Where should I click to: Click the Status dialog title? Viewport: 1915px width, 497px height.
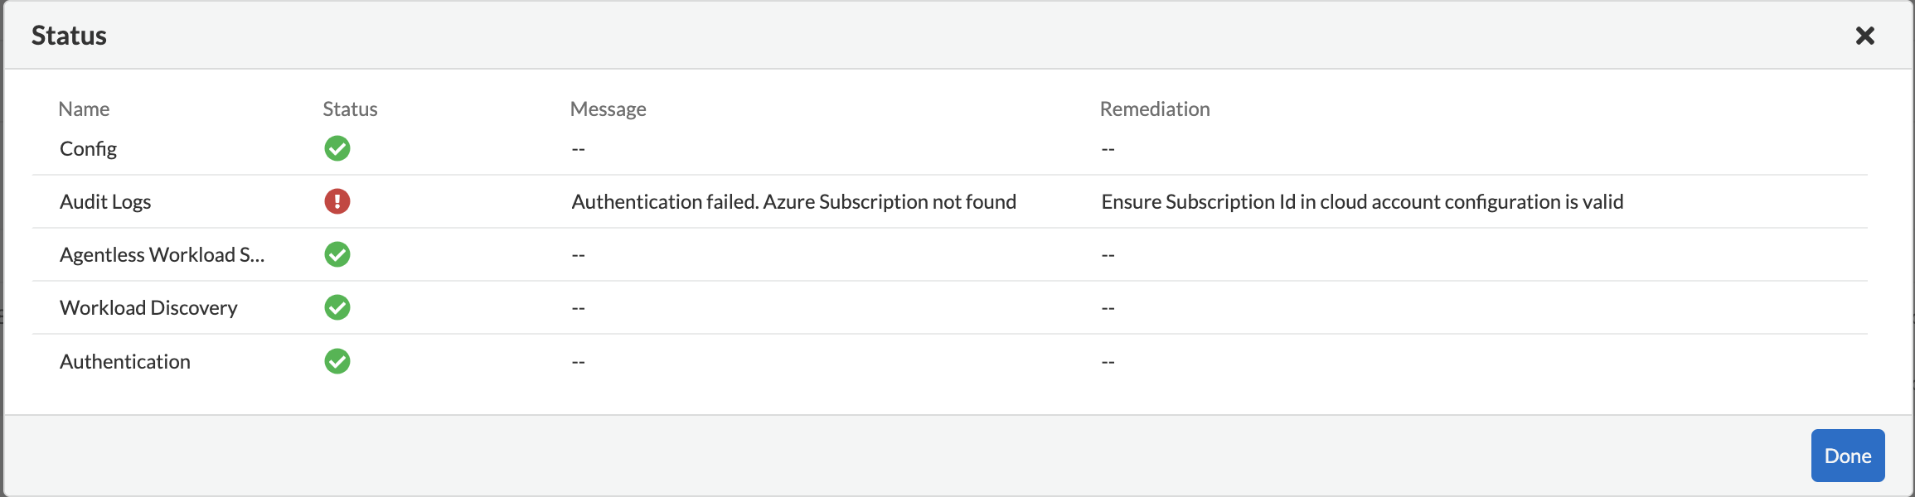[x=69, y=36]
